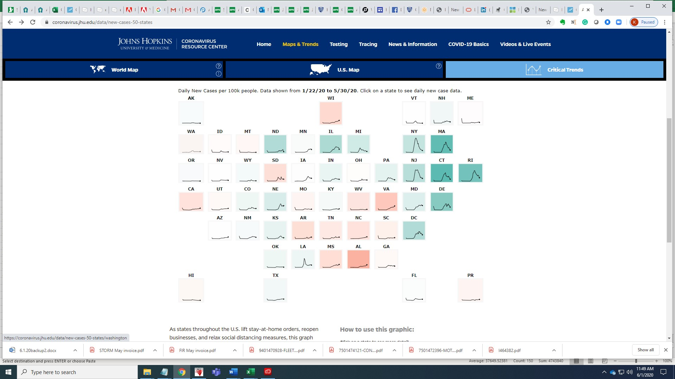Open the Testing navigation menu item
Viewport: 675px width, 379px height.
pyautogui.click(x=338, y=44)
